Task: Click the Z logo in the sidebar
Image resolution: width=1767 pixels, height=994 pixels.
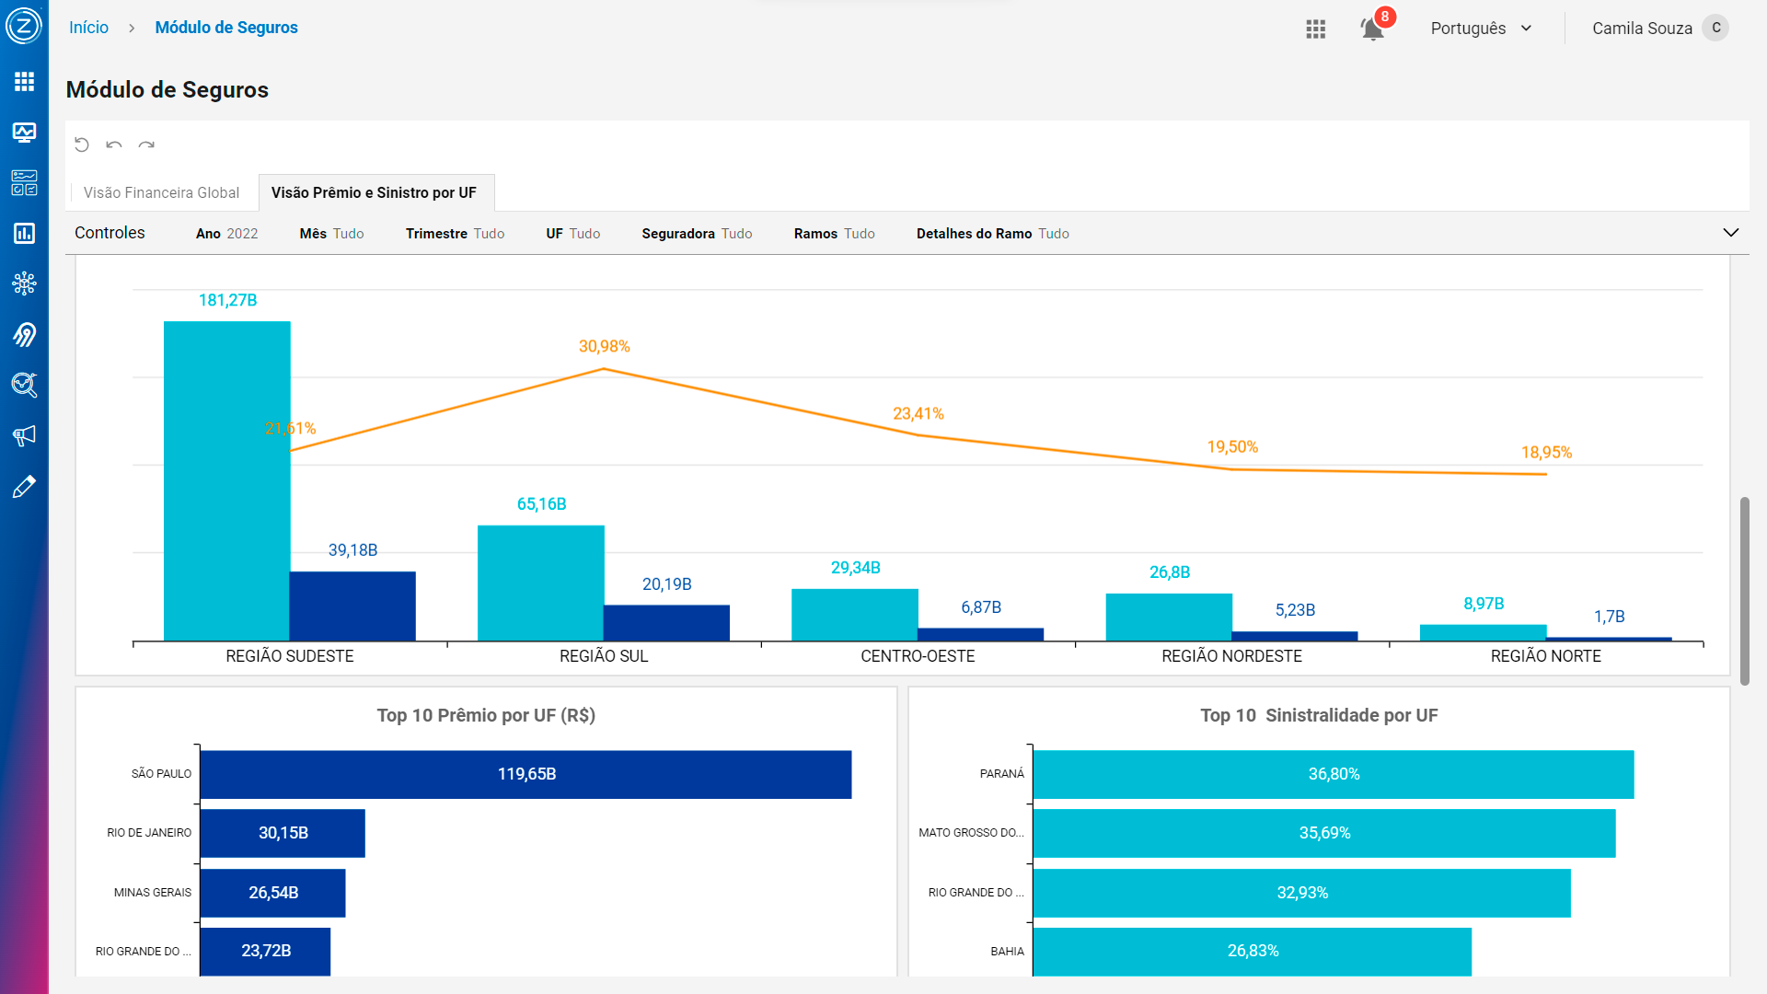Action: pyautogui.click(x=24, y=26)
